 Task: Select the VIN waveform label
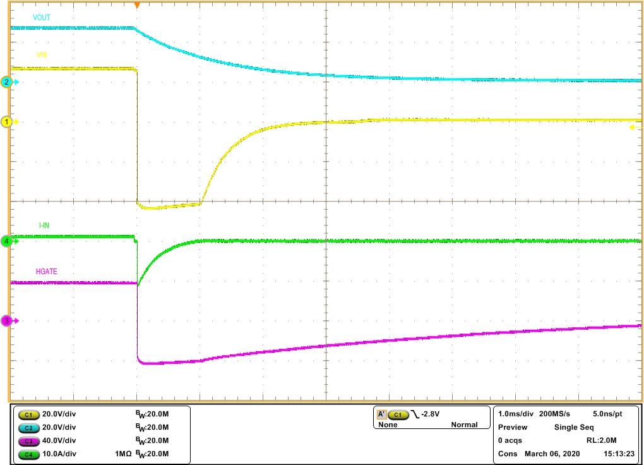pyautogui.click(x=42, y=55)
